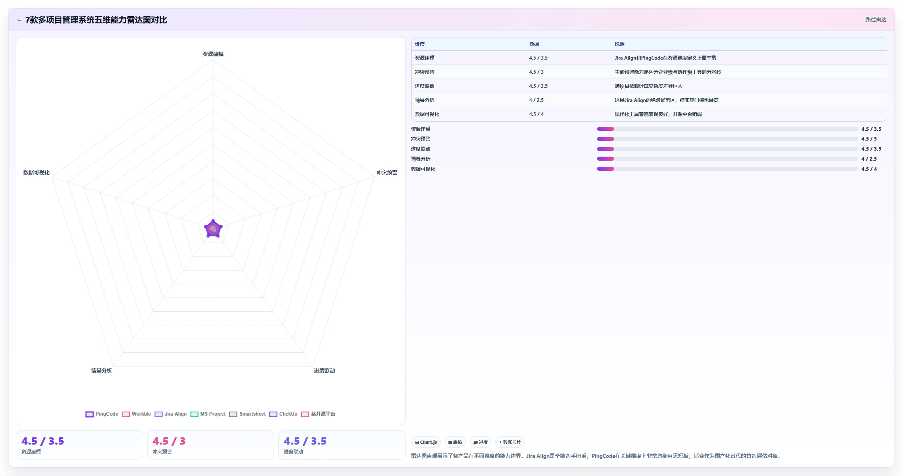
Task: Click the 进度联动 radar axis label
Action: (325, 370)
